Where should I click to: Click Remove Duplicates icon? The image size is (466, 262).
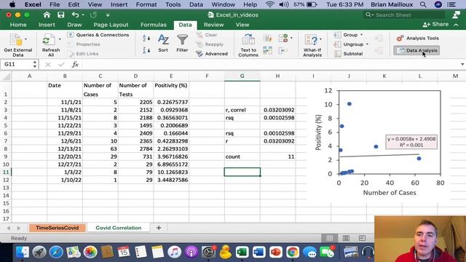[x=268, y=50]
